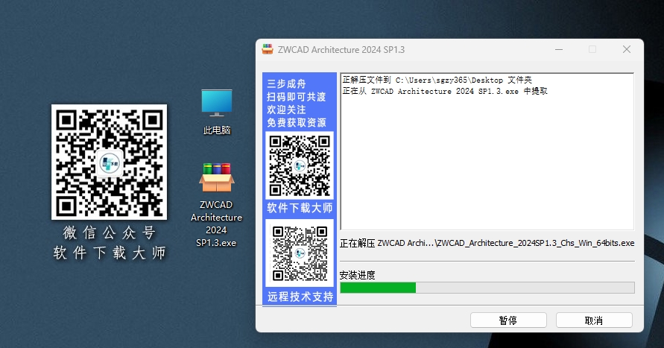Viewport: 664px width, 348px height.
Task: Click the 正解压文件到 log line
Action: point(437,80)
